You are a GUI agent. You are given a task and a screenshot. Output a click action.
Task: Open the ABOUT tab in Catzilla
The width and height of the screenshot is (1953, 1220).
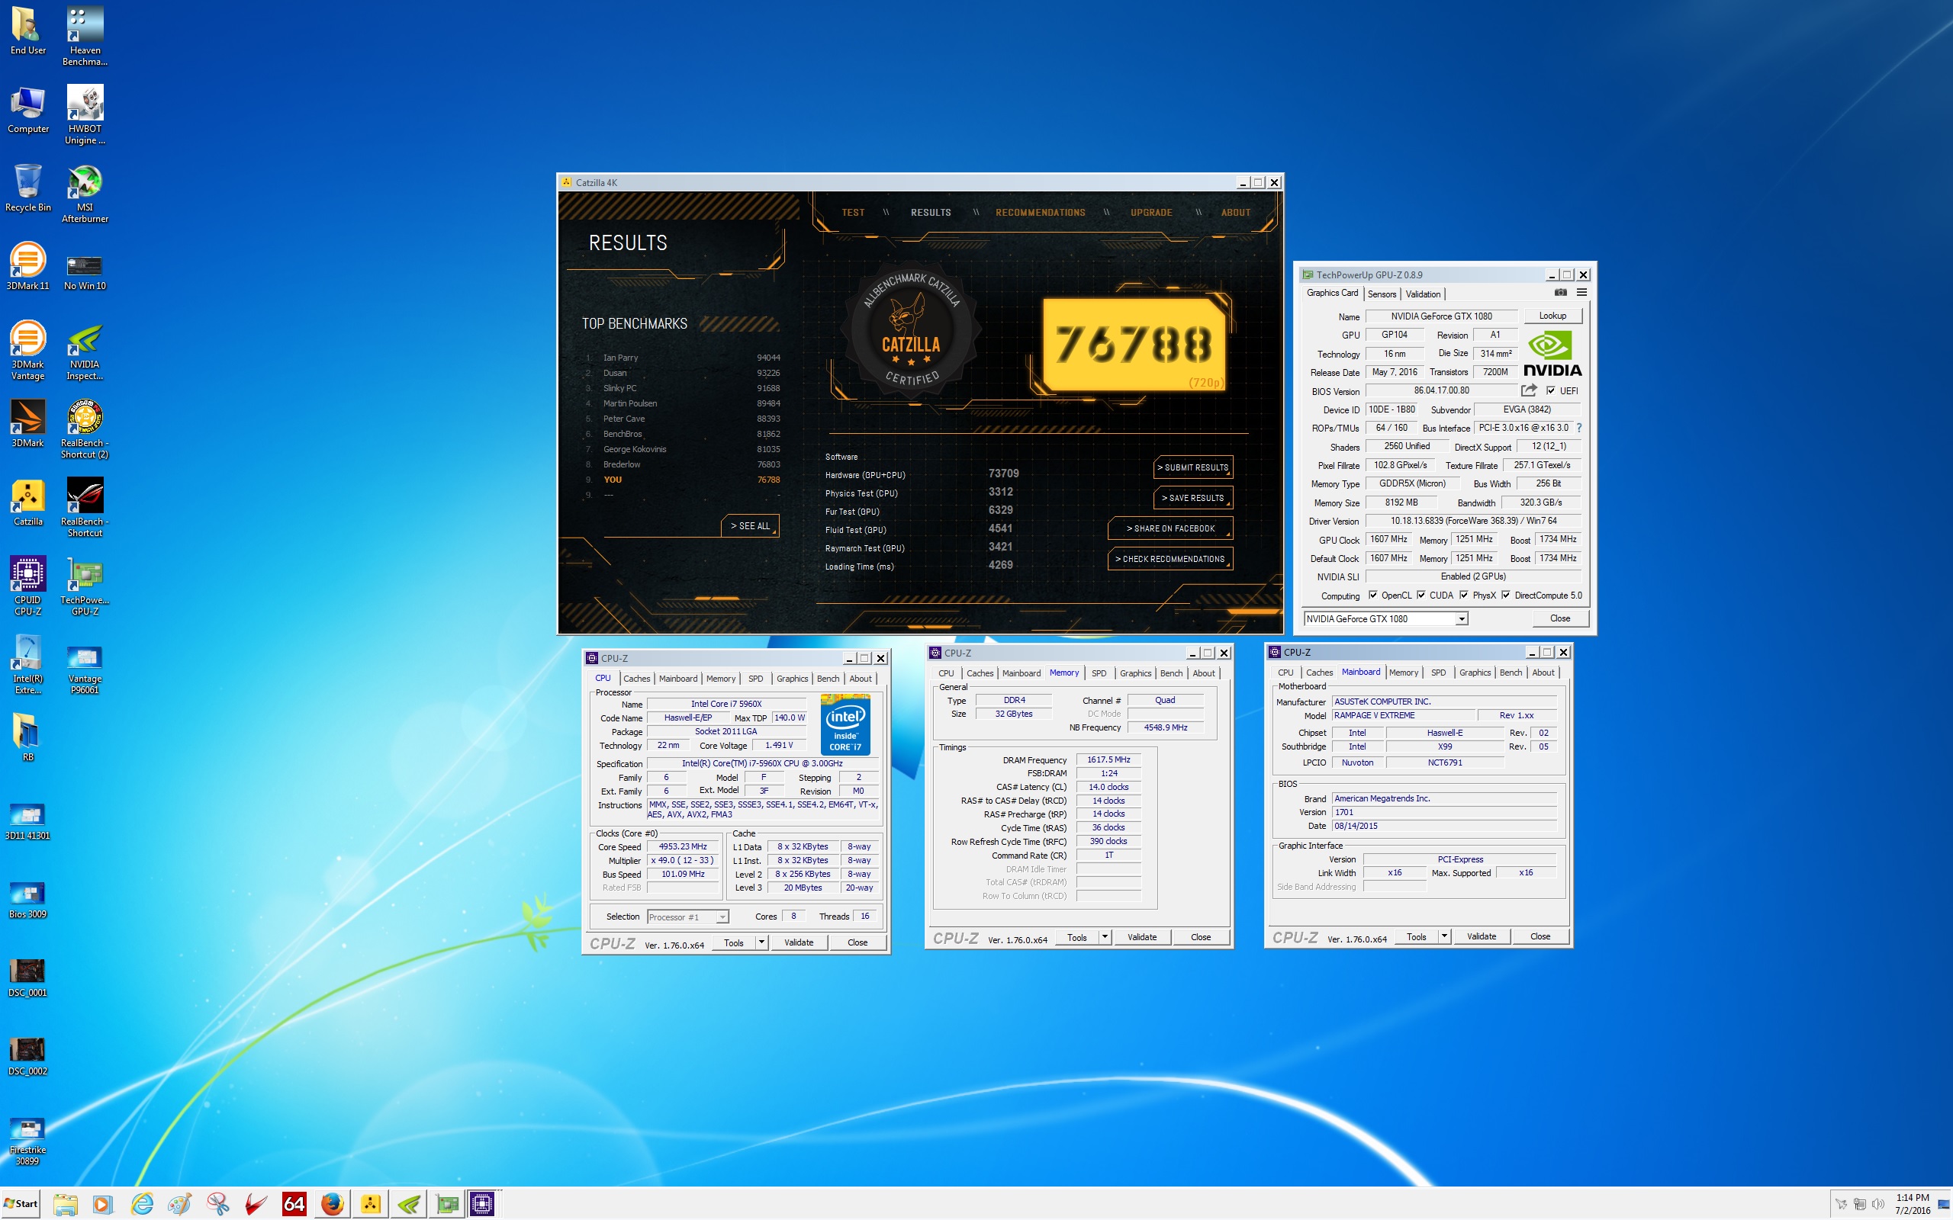coord(1236,212)
